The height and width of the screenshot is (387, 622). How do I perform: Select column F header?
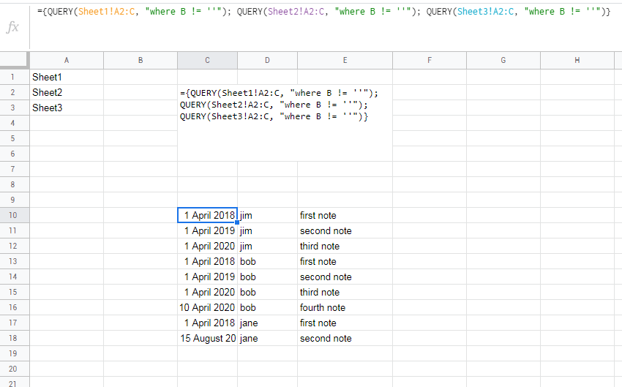[430, 60]
